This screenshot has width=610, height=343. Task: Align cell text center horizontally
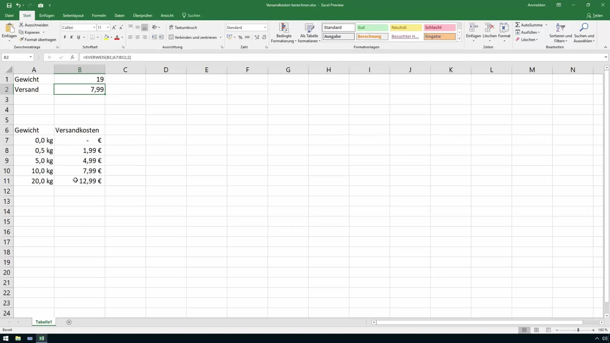pyautogui.click(x=138, y=37)
